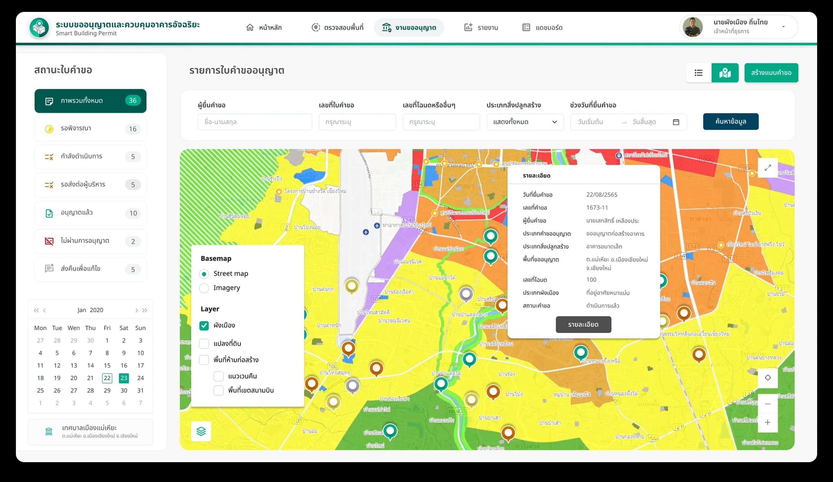Click the ค้นหาข้อมูล search button
833x482 pixels.
731,122
